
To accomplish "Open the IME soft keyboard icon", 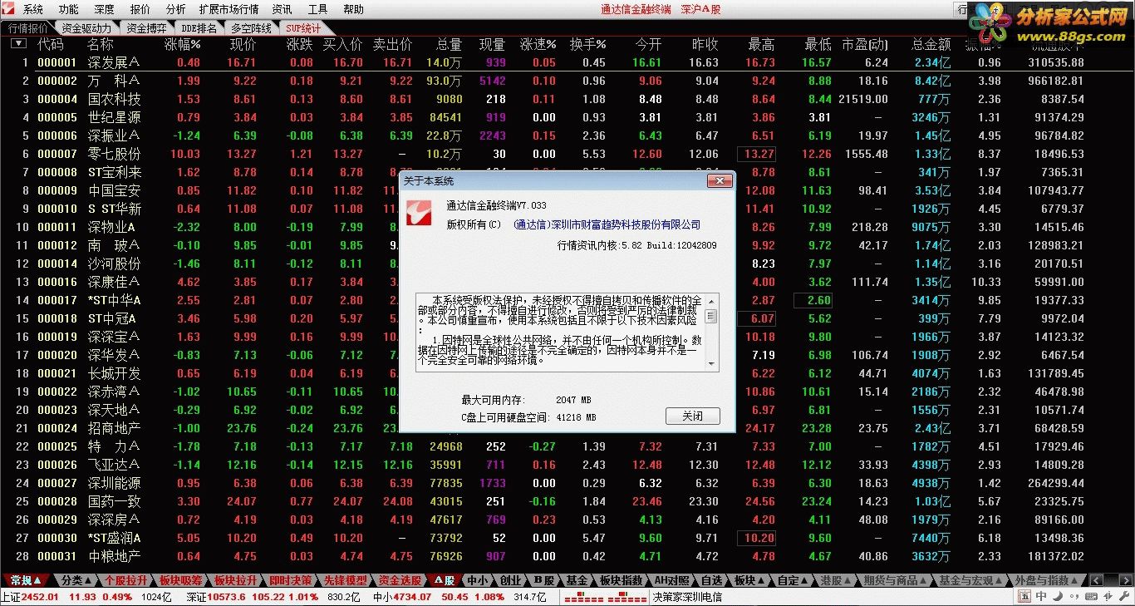I will [1091, 596].
